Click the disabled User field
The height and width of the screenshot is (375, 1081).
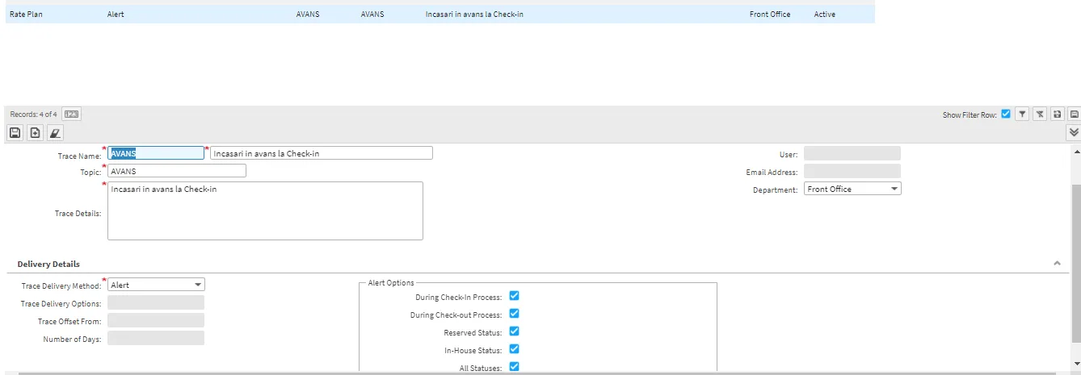(852, 153)
